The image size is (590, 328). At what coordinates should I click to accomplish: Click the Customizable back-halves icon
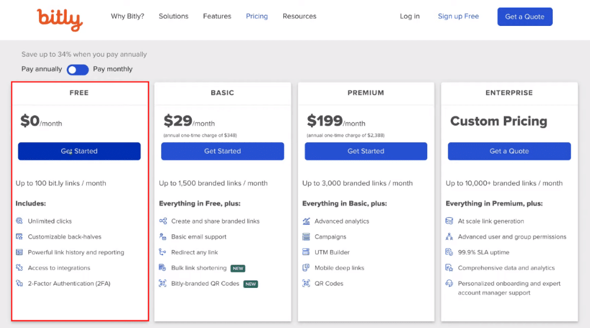[19, 236]
